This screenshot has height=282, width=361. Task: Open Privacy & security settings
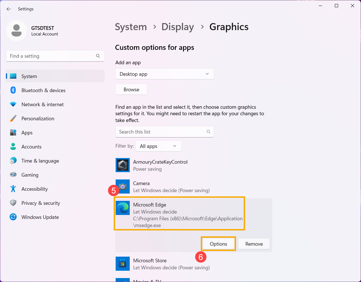pyautogui.click(x=41, y=203)
